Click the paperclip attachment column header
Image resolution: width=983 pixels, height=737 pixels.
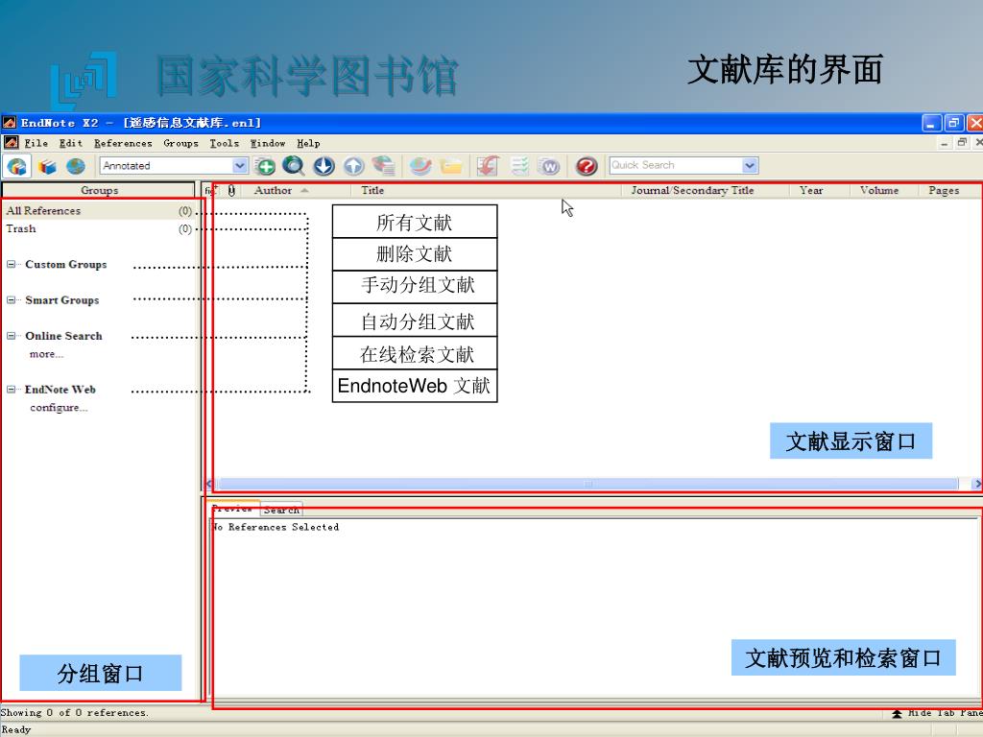tap(232, 191)
